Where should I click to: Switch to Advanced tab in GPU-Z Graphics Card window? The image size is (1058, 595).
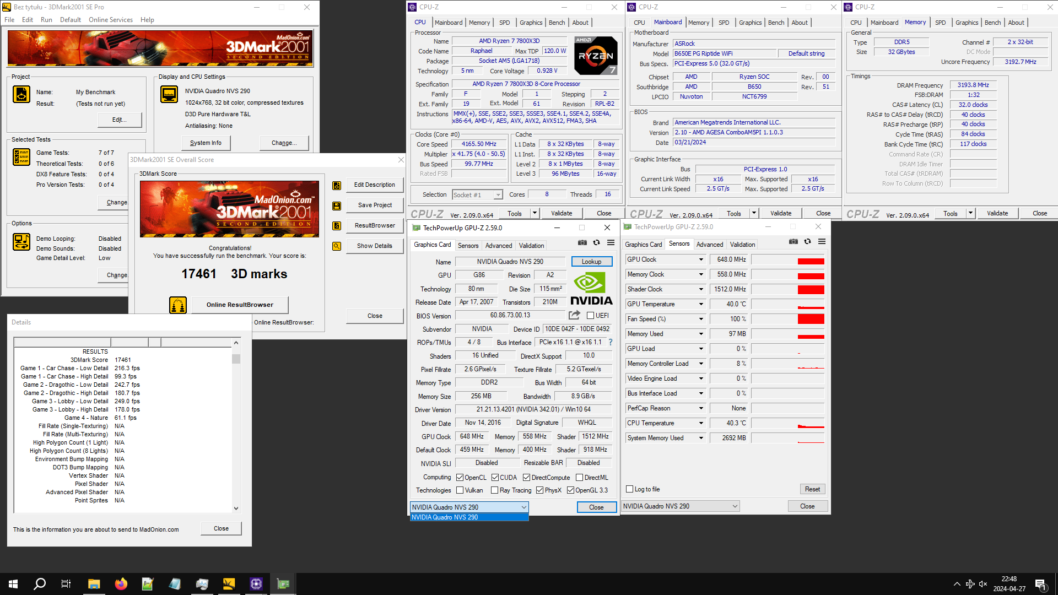click(499, 246)
